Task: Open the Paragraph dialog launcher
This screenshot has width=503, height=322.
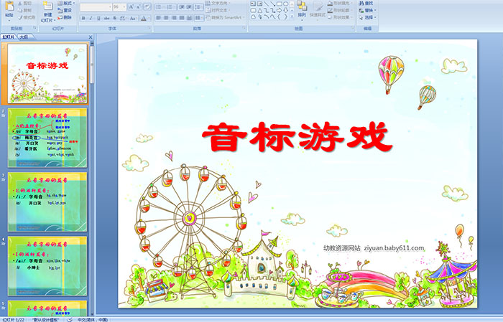Action: click(244, 28)
